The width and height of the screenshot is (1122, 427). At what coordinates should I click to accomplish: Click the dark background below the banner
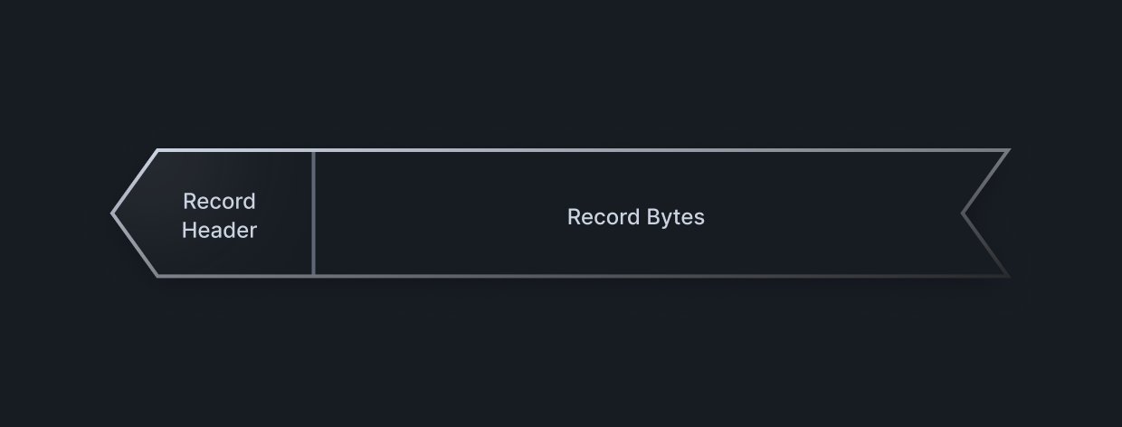click(x=561, y=353)
